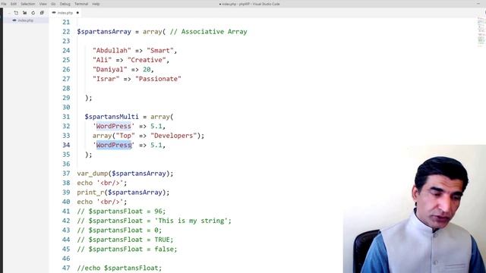Click the $spartansArray variable on line 22

(x=104, y=32)
